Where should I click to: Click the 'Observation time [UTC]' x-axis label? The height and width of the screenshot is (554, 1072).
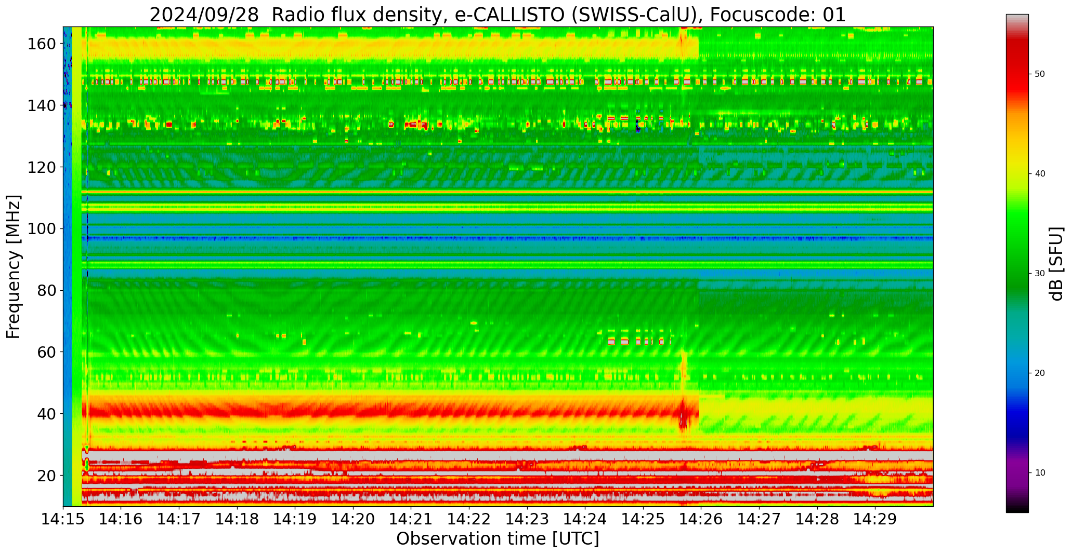[x=498, y=538]
